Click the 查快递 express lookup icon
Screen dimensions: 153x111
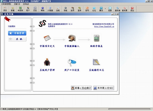coord(117,9)
